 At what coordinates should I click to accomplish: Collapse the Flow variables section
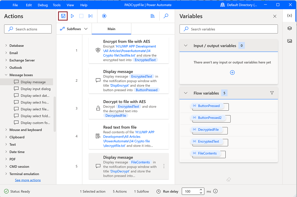[x=186, y=93]
